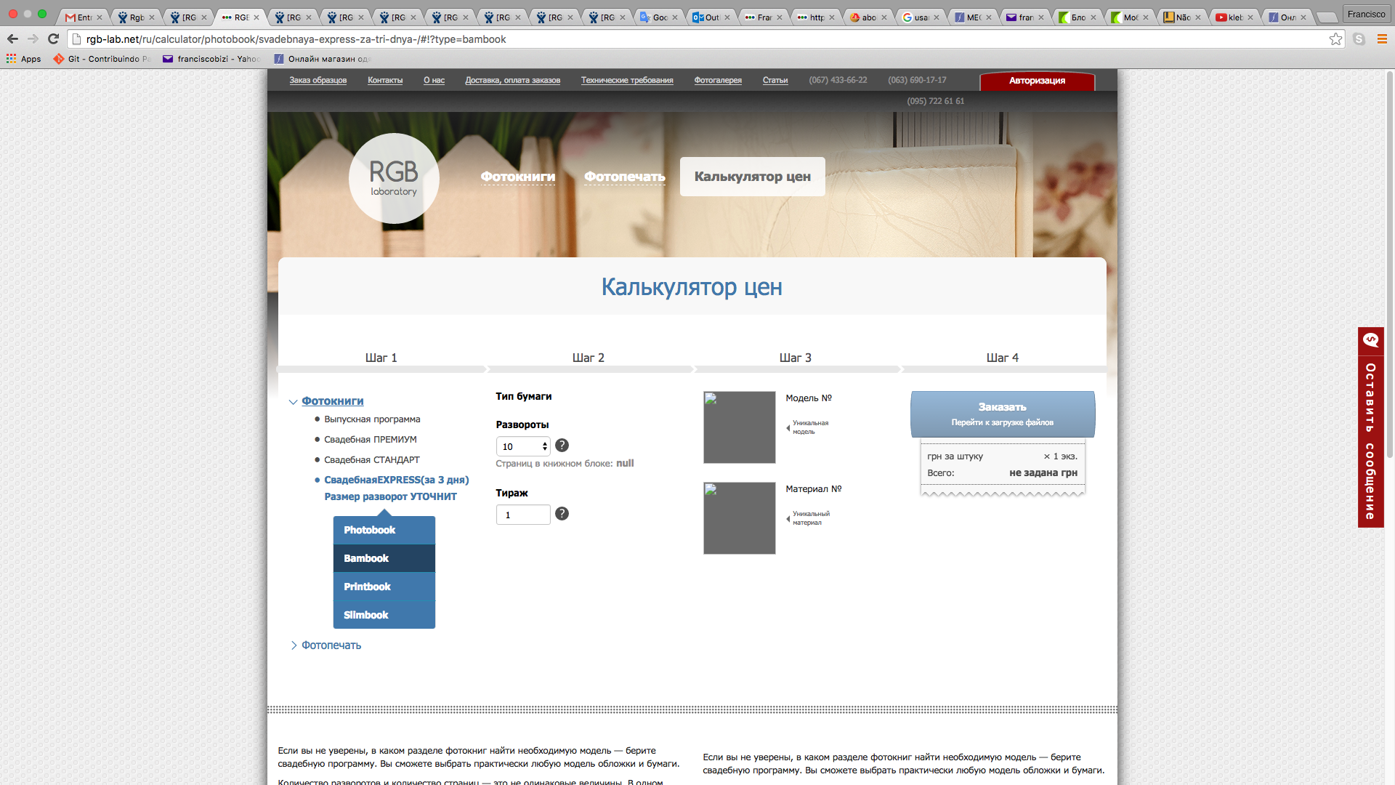Select Свадебная СТАНДАРТ option
Screen dimensions: 1395x785
coord(371,460)
